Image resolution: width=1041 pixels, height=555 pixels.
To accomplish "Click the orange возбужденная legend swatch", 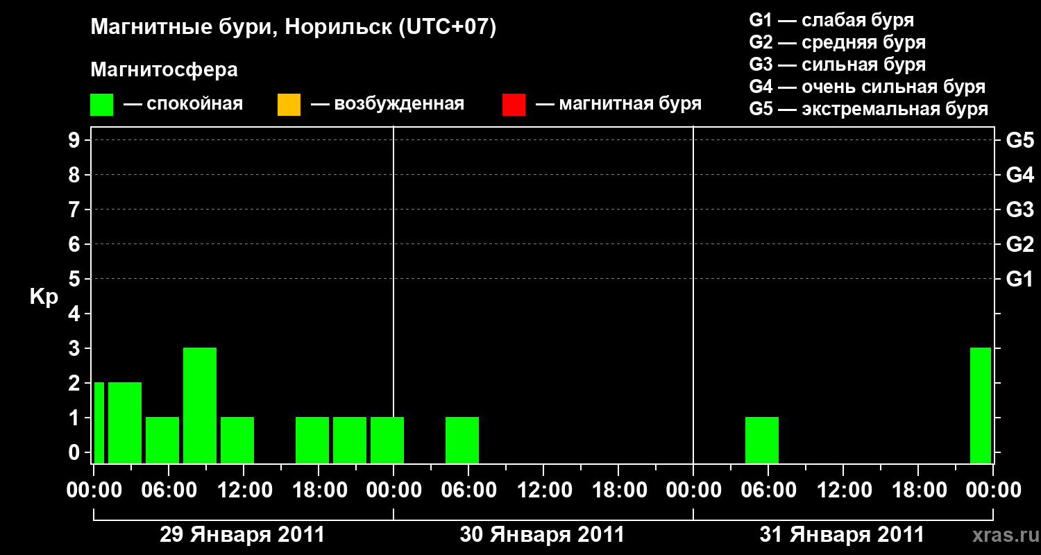I will (x=289, y=105).
